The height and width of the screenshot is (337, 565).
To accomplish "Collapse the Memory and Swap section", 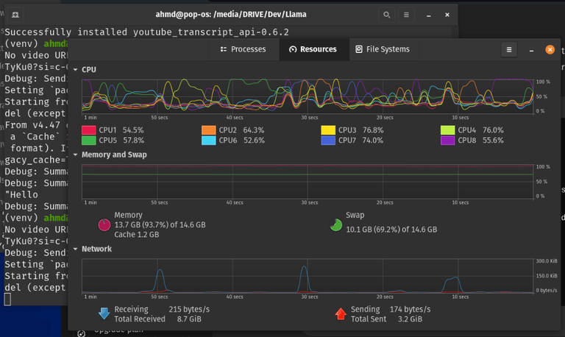I will [75, 155].
